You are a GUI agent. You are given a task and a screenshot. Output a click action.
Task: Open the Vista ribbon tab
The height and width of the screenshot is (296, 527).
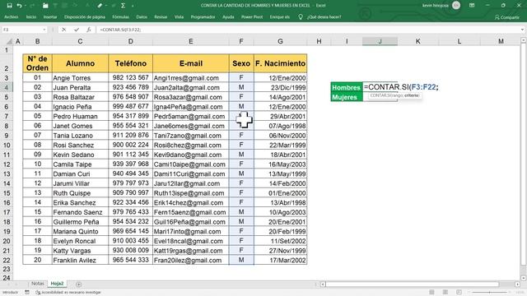coord(179,16)
